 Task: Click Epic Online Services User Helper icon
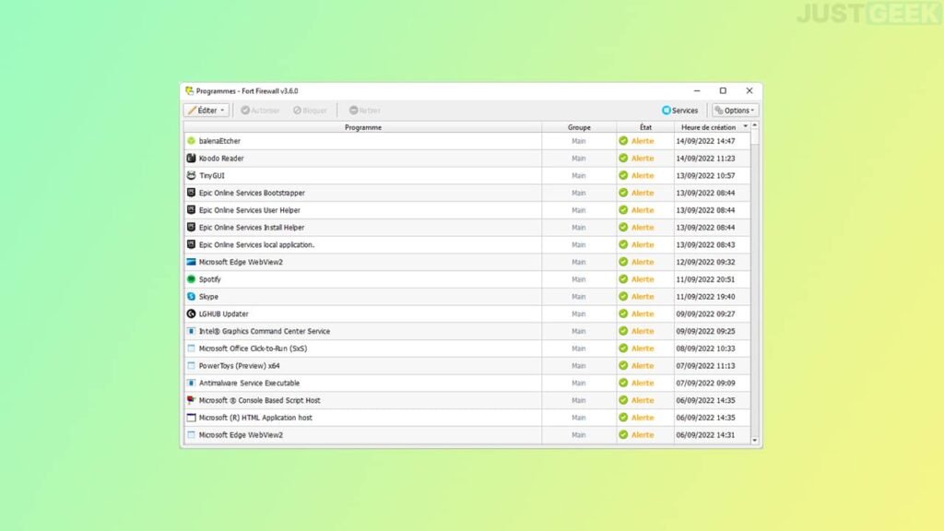click(x=191, y=210)
